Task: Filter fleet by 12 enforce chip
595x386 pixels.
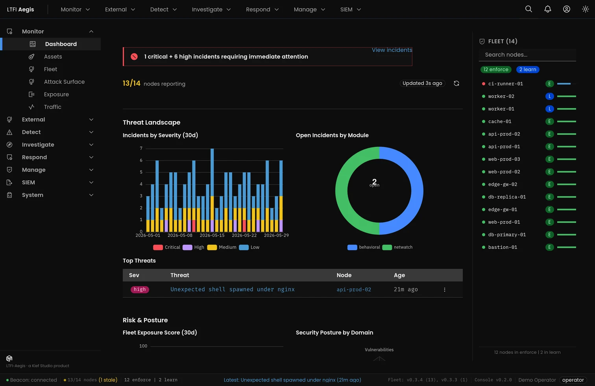Action: [x=496, y=70]
